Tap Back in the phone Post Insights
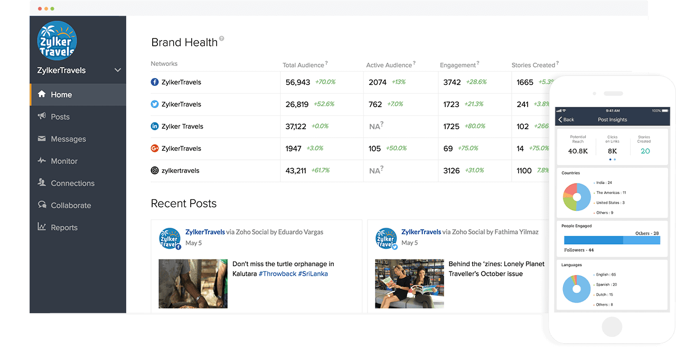The image size is (676, 348). pos(566,120)
